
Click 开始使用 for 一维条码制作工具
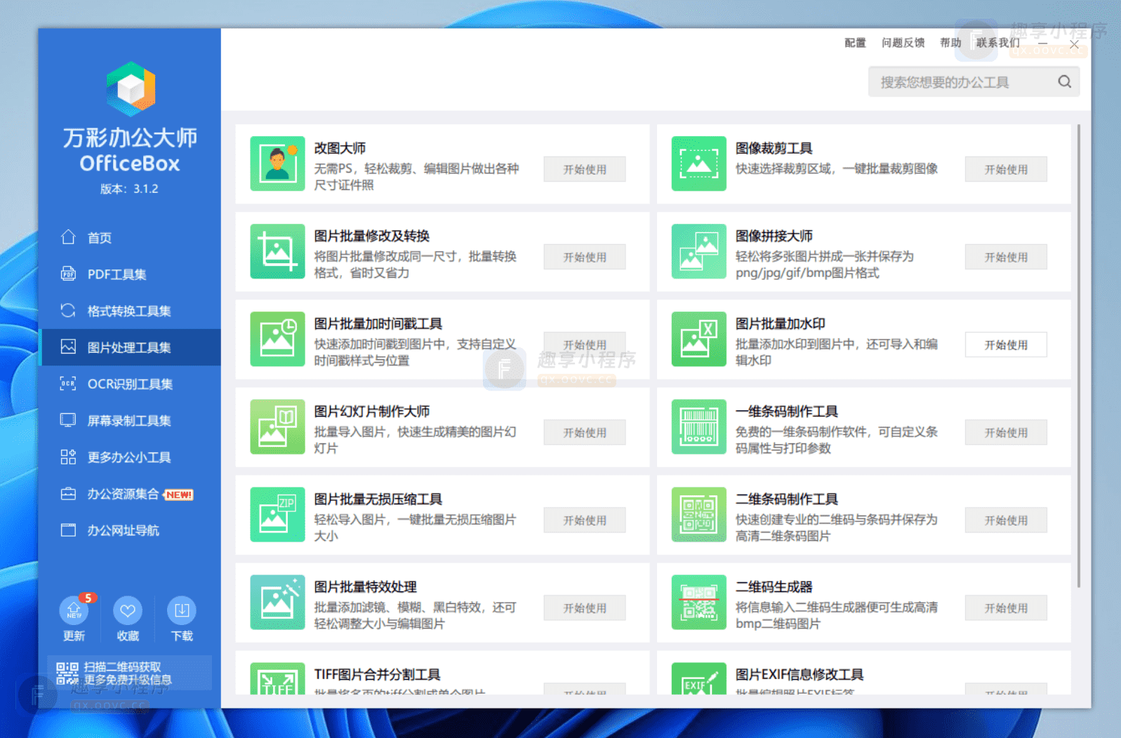[x=1006, y=432]
